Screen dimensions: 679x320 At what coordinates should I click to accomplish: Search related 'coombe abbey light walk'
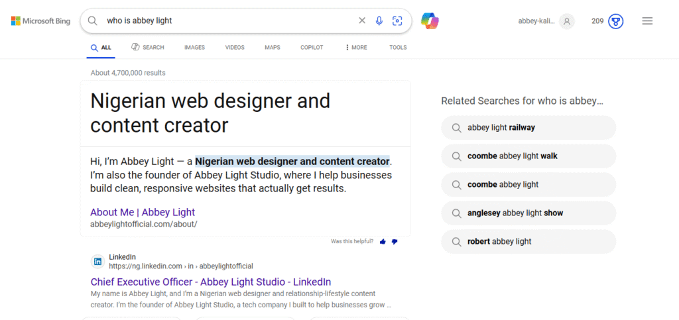click(x=528, y=156)
